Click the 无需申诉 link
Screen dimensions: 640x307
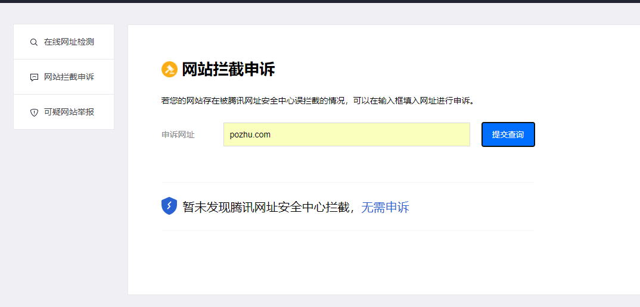(386, 208)
